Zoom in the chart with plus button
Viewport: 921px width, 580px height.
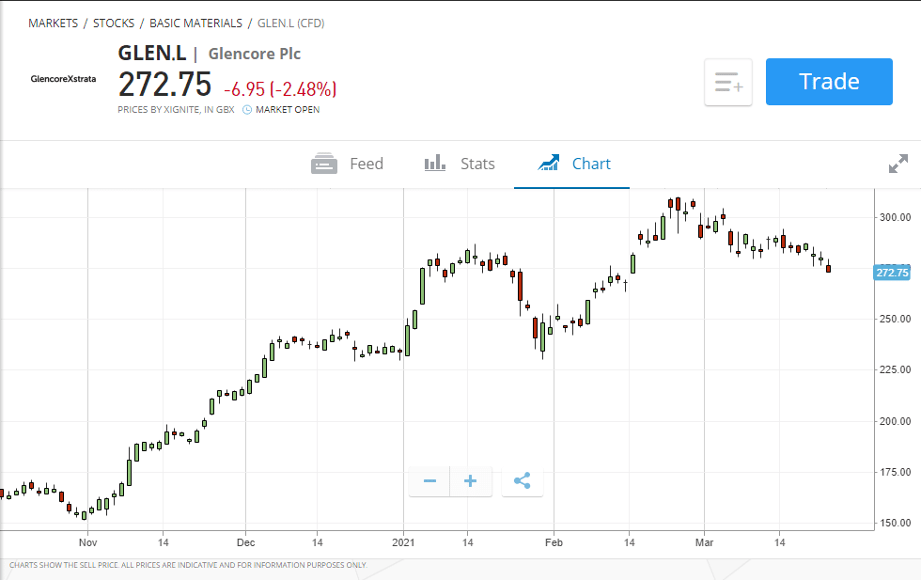point(471,481)
